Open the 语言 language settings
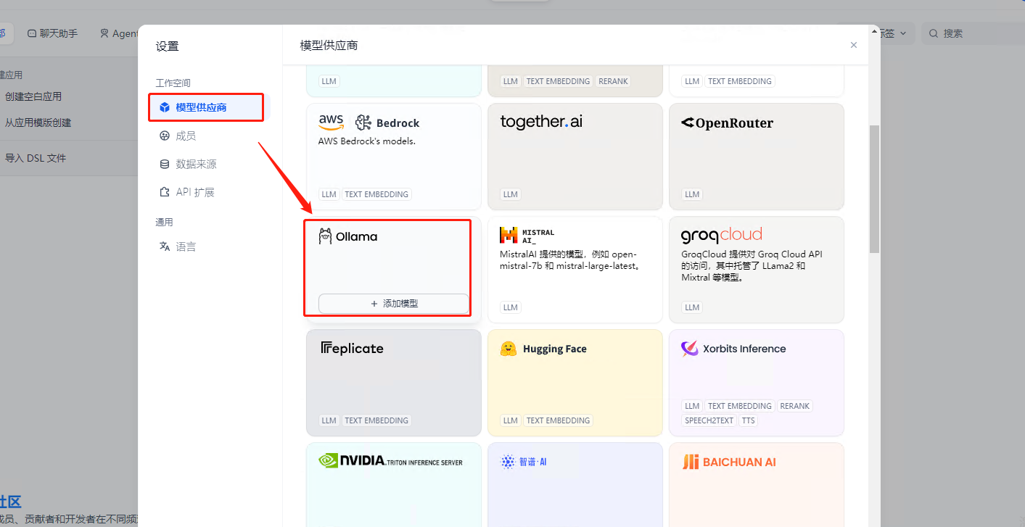The image size is (1025, 527). (186, 246)
